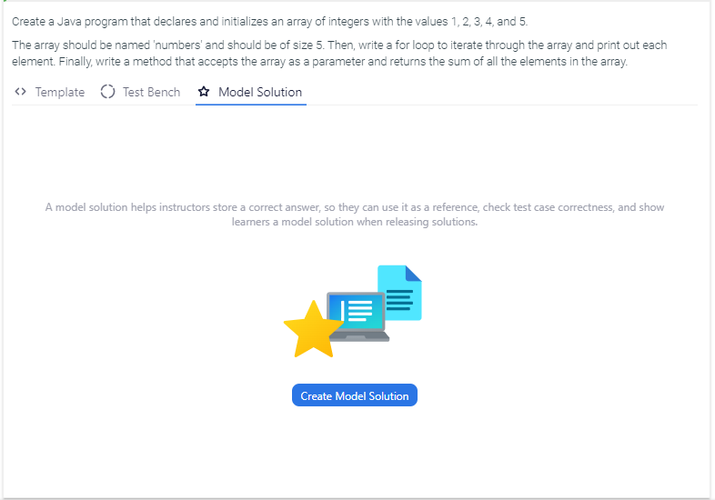Image resolution: width=715 pixels, height=500 pixels.
Task: Click the code brackets icon beside Template
Action: click(20, 92)
